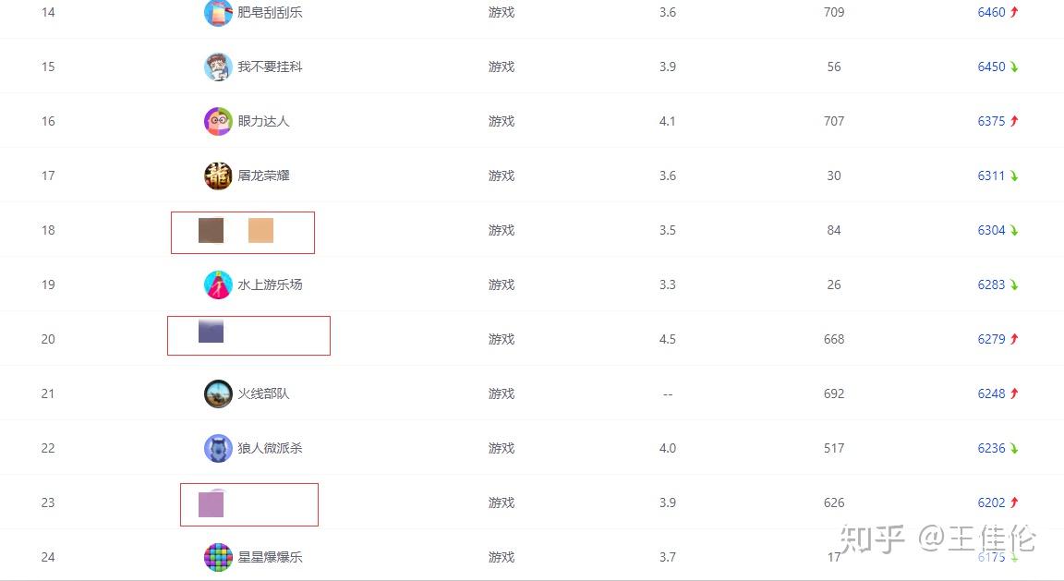Click the 眼力达人 app icon
The image size is (1064, 581).
click(x=218, y=121)
